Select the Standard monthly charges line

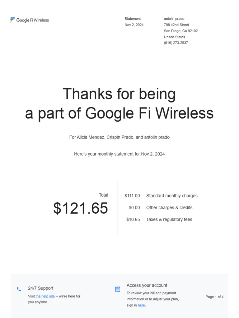[172, 196]
